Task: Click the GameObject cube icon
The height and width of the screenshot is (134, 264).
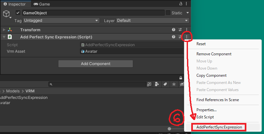Action: [6, 14]
